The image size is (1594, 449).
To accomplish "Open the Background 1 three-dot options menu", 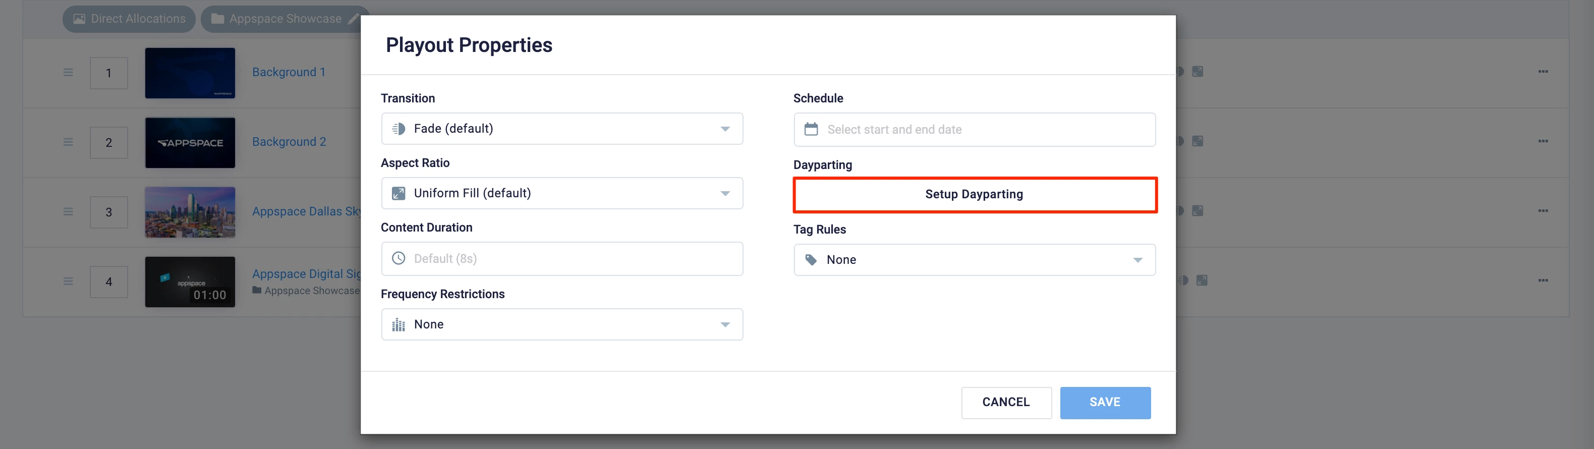I will click(1543, 72).
